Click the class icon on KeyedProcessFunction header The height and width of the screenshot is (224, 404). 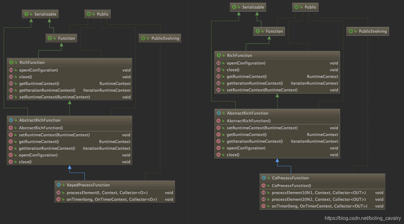(59, 185)
